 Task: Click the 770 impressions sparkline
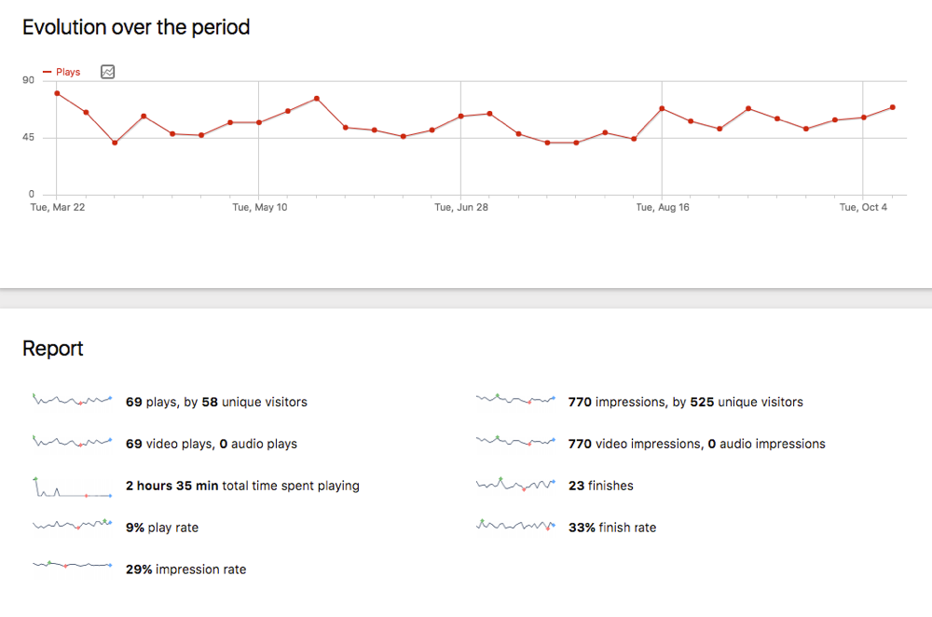[515, 400]
